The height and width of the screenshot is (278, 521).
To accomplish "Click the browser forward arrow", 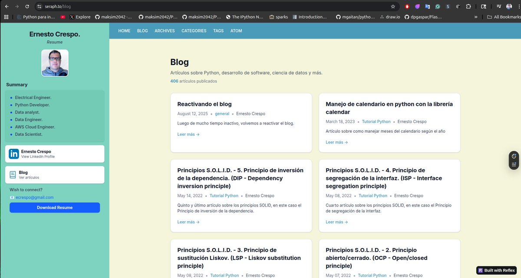I will click(16, 7).
